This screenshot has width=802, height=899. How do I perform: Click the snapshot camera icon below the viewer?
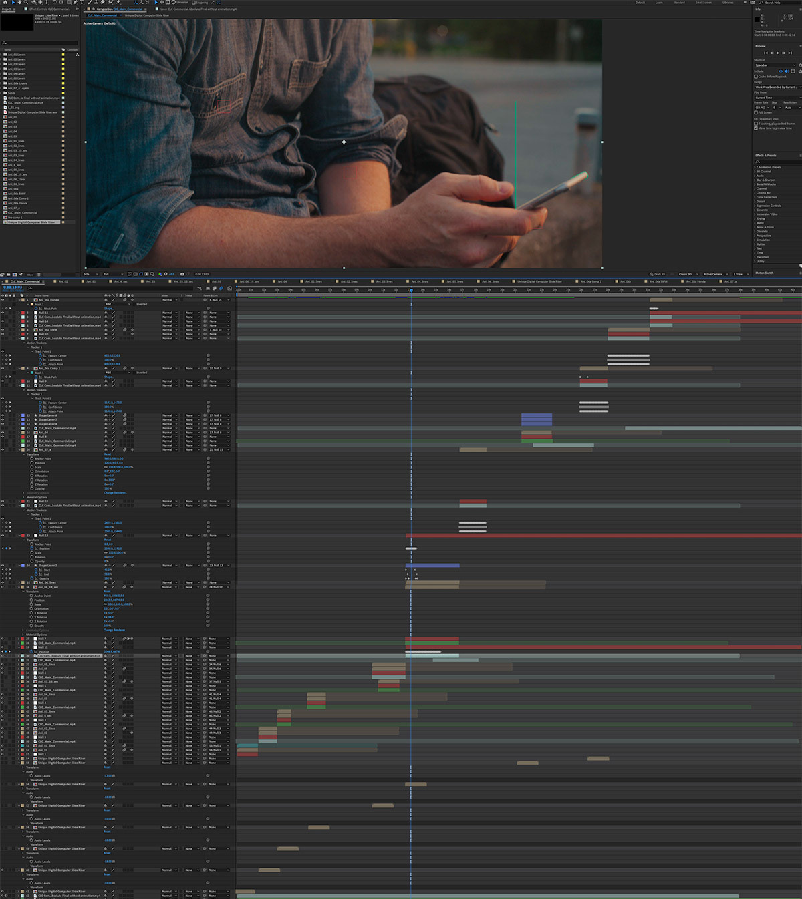tap(182, 274)
